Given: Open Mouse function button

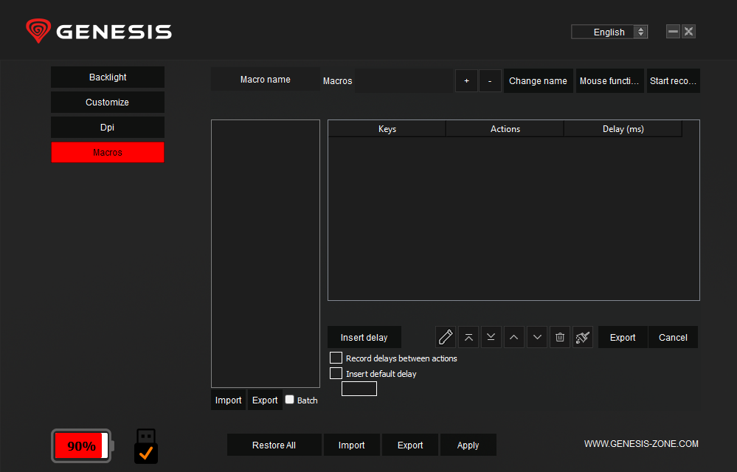Looking at the screenshot, I should coord(609,81).
